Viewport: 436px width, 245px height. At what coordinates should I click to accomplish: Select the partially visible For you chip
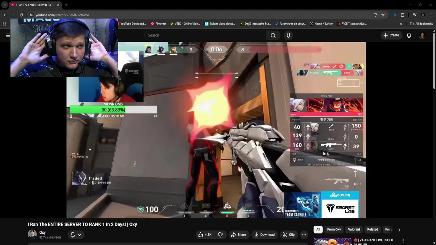pyautogui.click(x=389, y=230)
